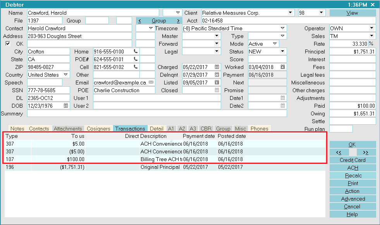Image resolution: width=380 pixels, height=225 pixels.
Task: Expand the Mode dropdown
Action: coord(275,44)
